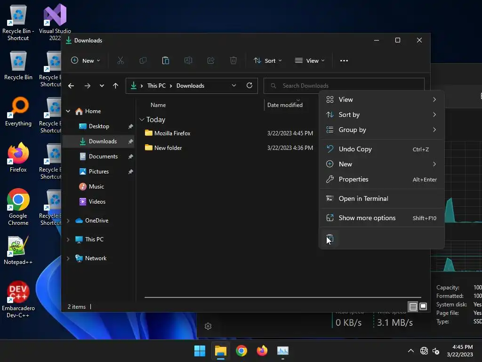Choose Undo Copy from context menu
The width and height of the screenshot is (482, 362).
tap(381, 149)
